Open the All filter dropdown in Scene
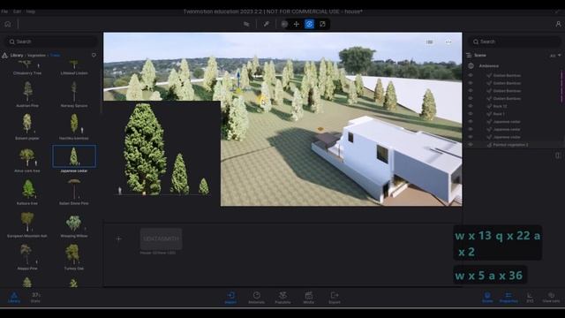The width and height of the screenshot is (565, 318). click(555, 56)
